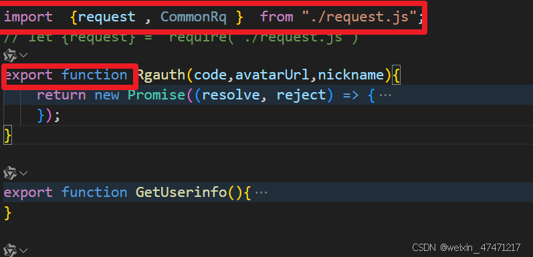The height and width of the screenshot is (257, 533).
Task: Click the reject parameter
Action: (301, 95)
